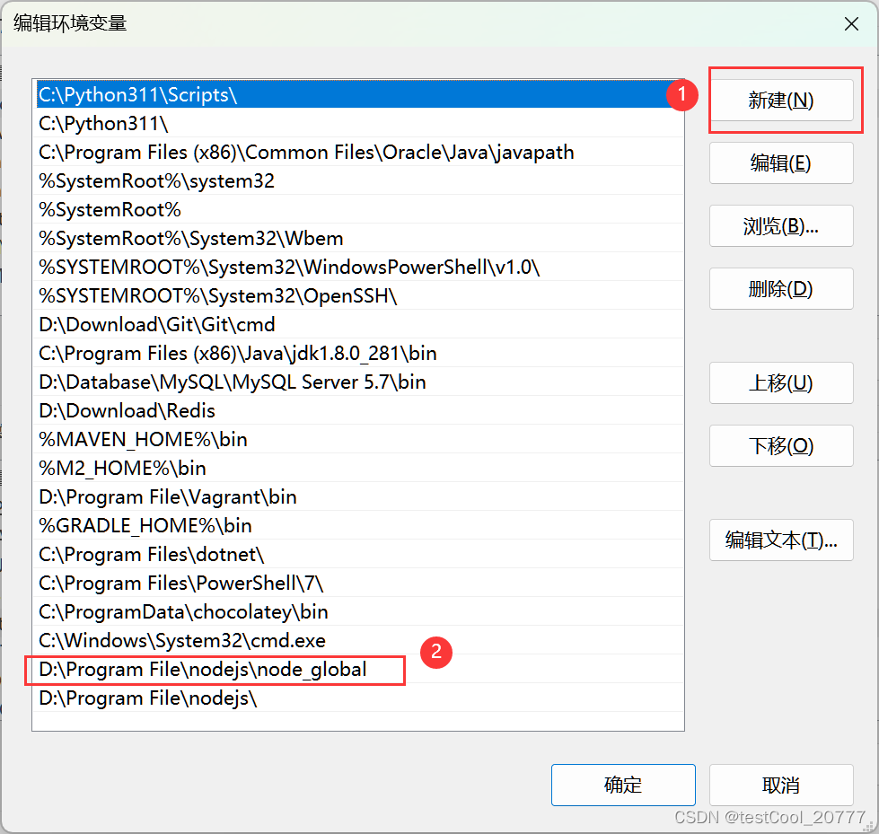Viewport: 879px width, 834px height.
Task: Close the 编辑环境变量 dialog
Action: 850,23
